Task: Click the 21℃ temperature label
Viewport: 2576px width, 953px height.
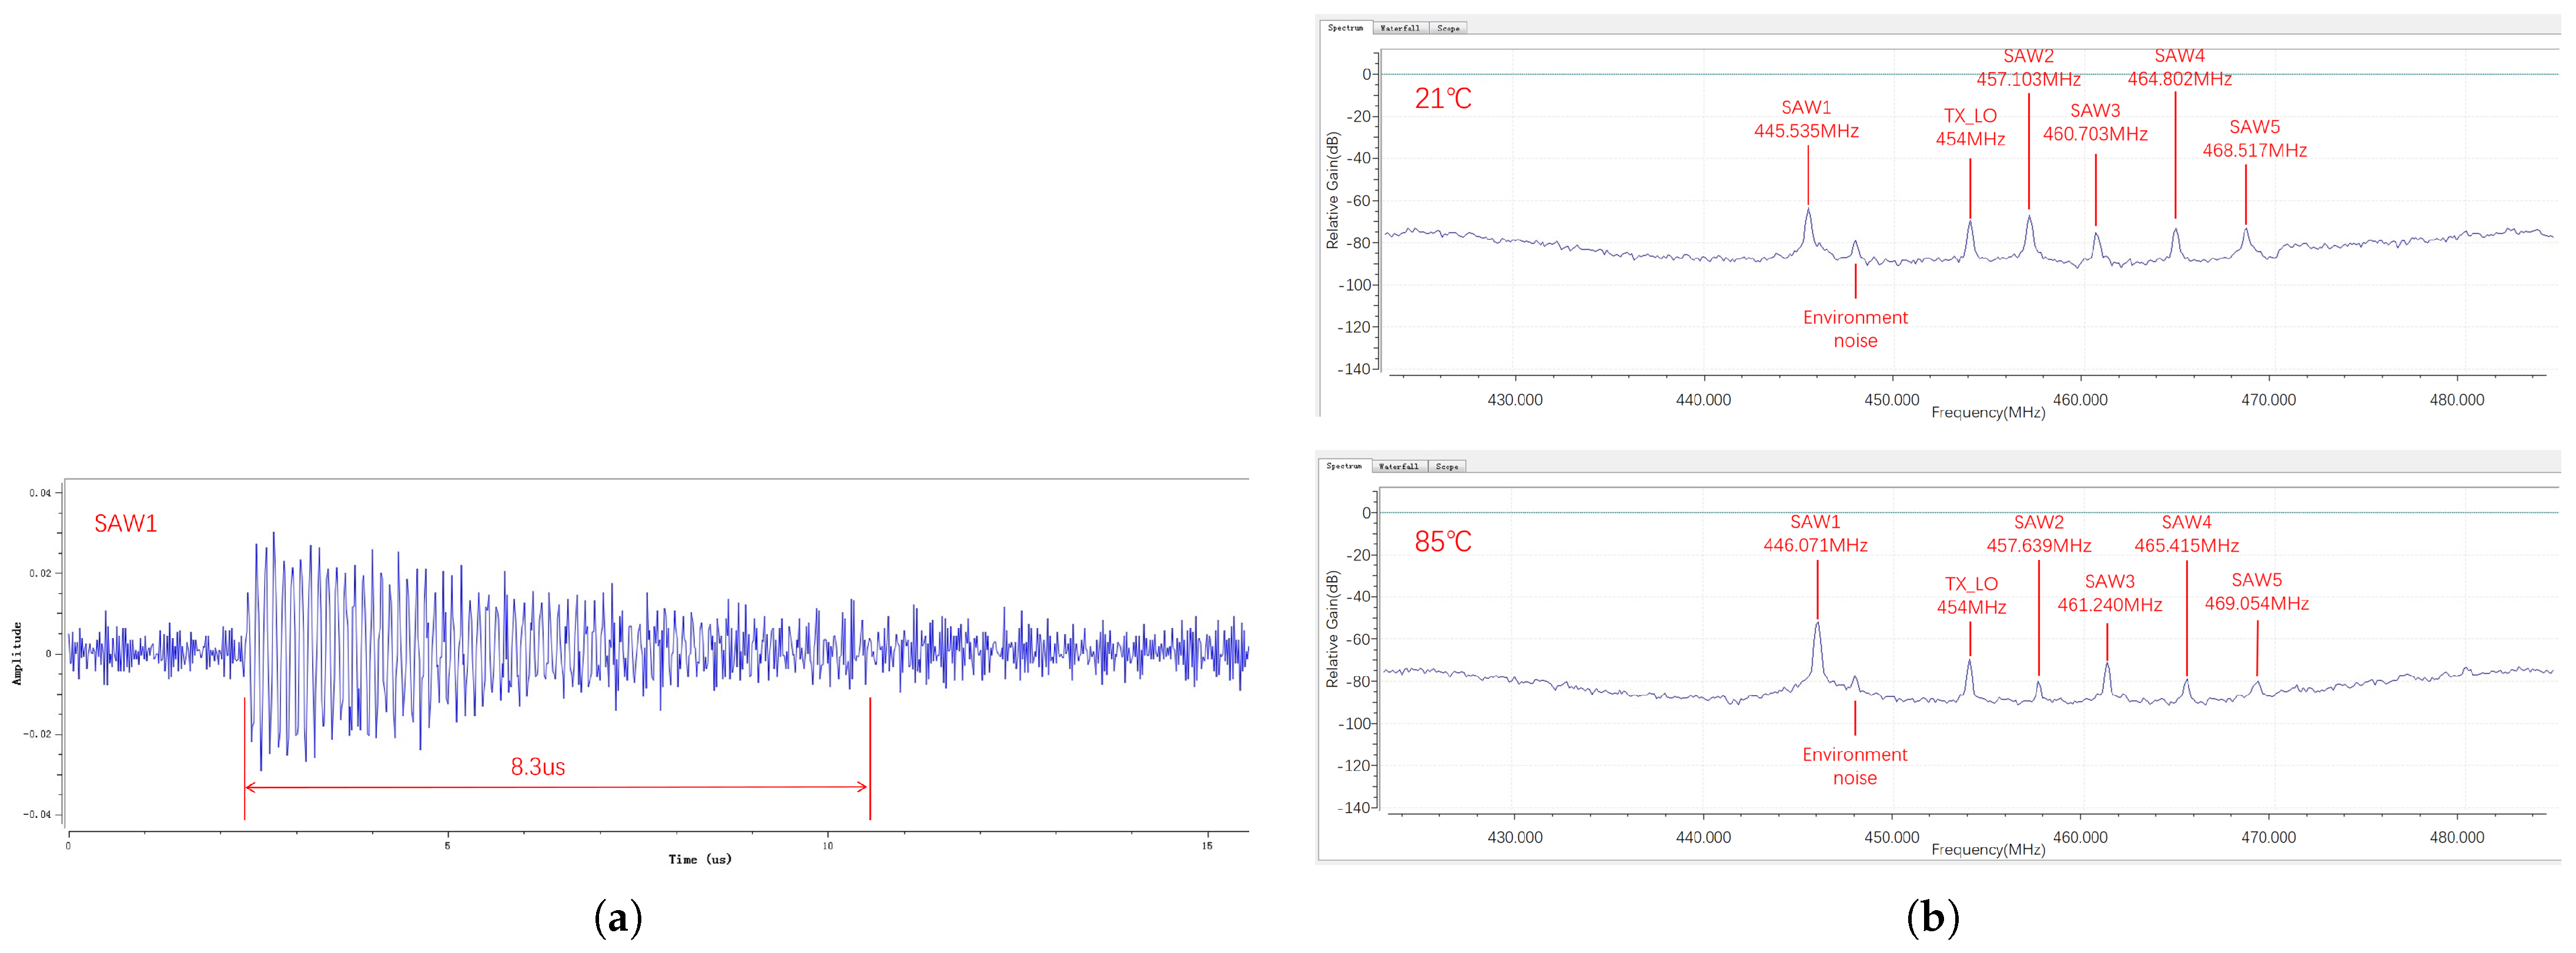Action: 1443,99
